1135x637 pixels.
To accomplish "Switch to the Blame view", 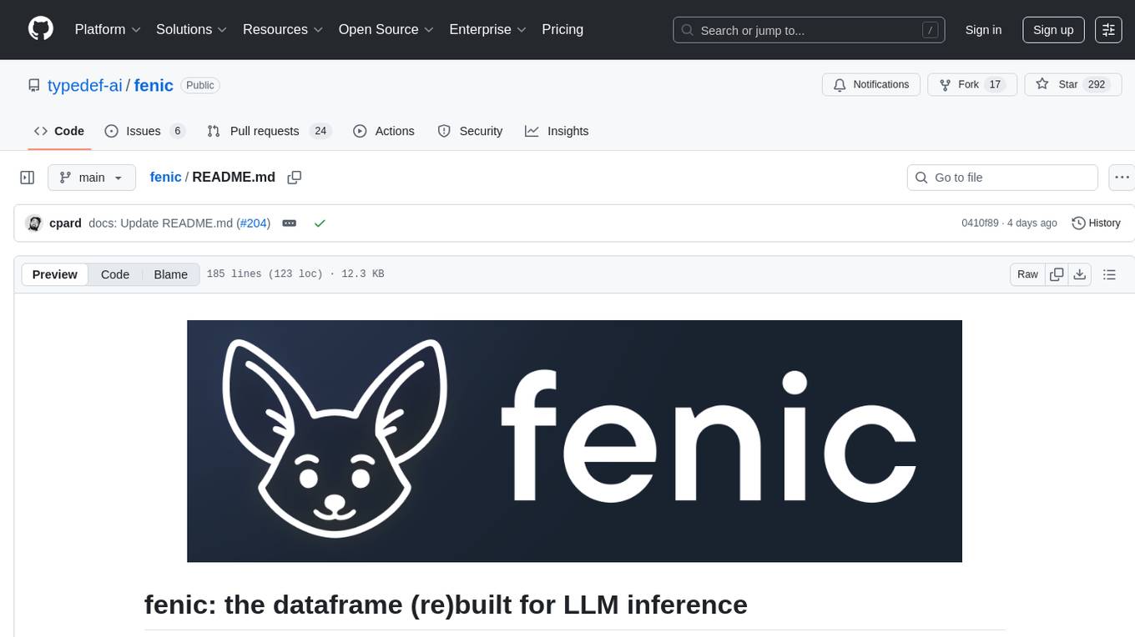I will pyautogui.click(x=170, y=274).
